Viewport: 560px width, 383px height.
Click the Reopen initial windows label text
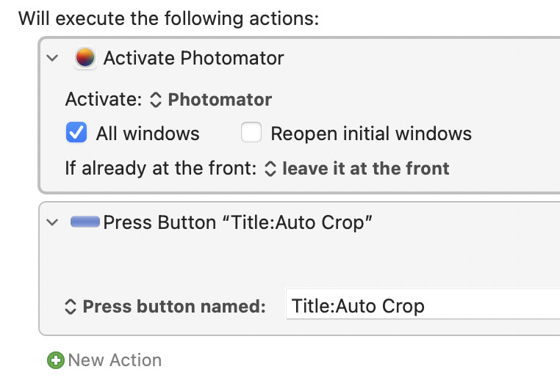pos(371,134)
